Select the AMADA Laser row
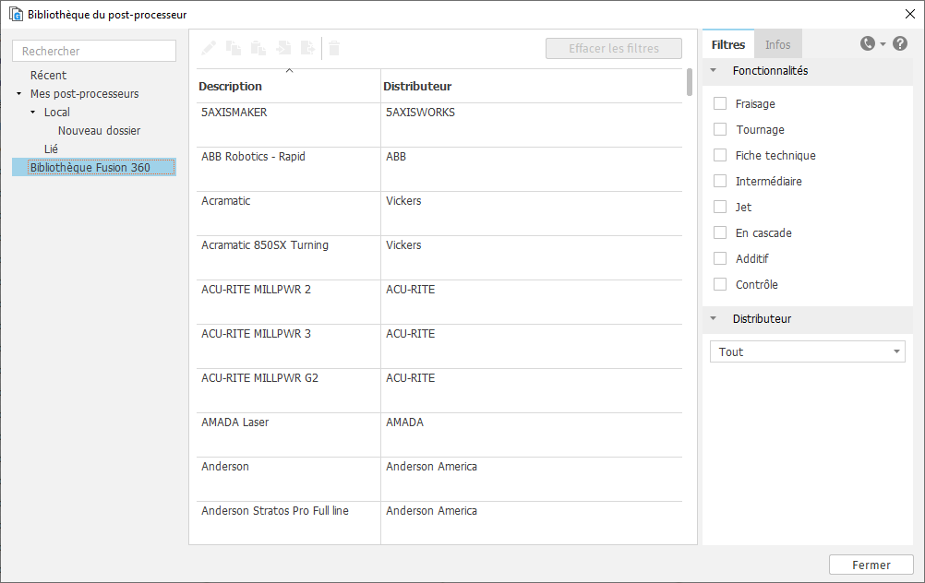Screen dimensions: 925x583 click(x=438, y=434)
